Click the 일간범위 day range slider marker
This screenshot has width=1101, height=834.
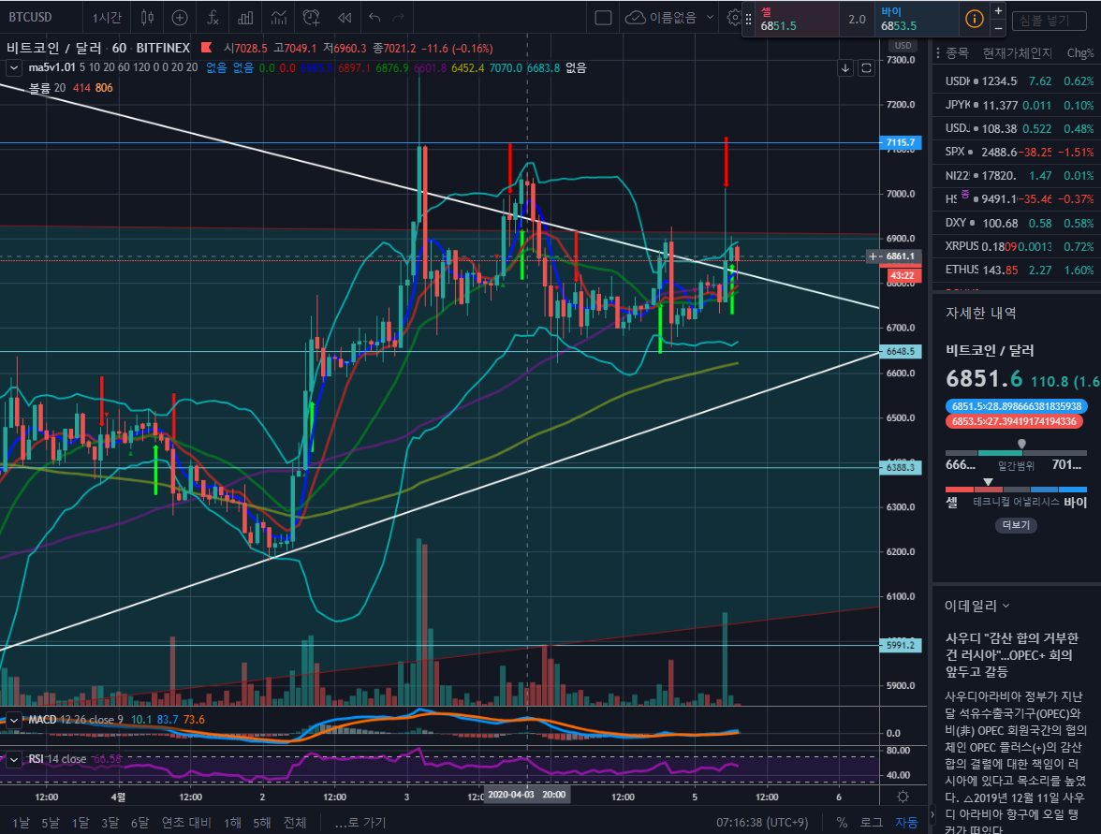click(1021, 444)
